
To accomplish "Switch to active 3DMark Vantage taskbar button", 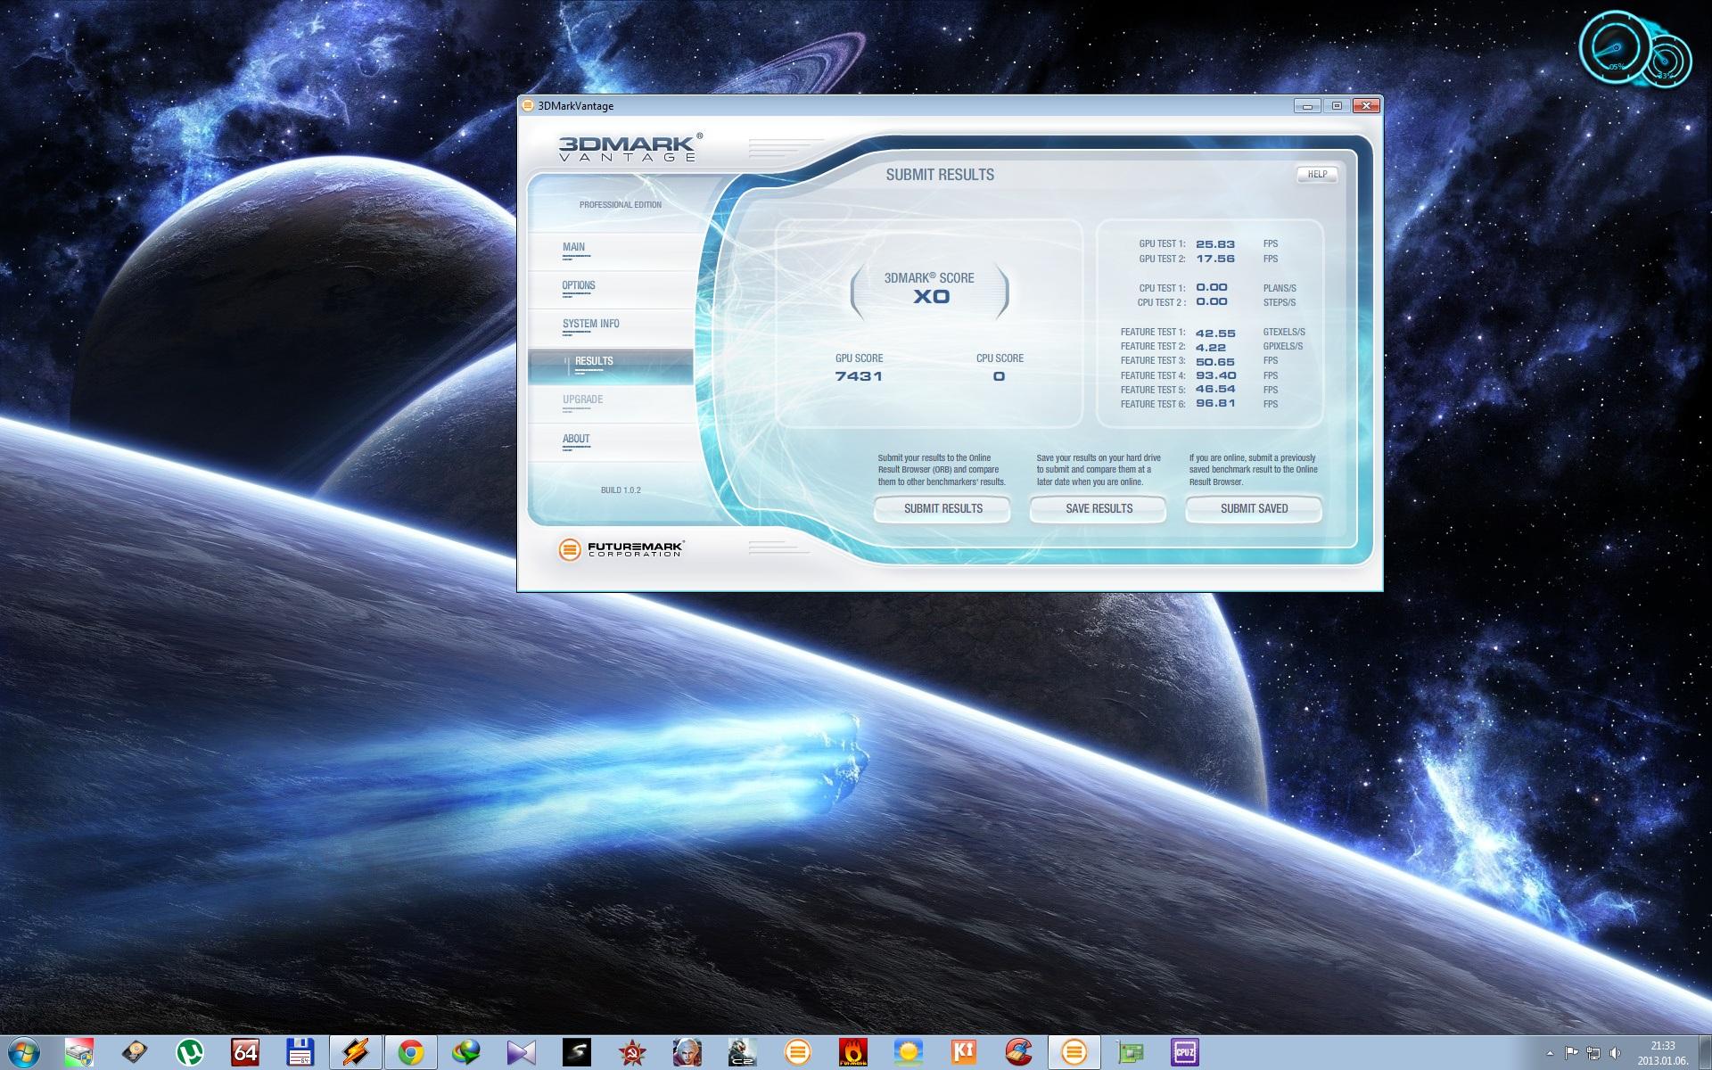I will 1074,1053.
